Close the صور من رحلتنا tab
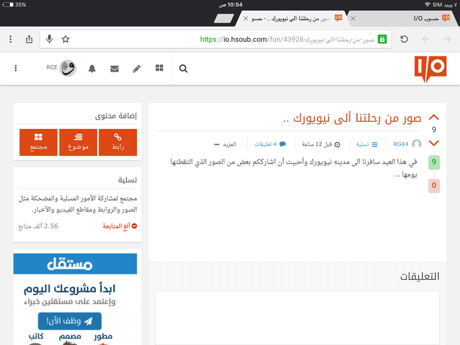Image resolution: width=460 pixels, height=345 pixels. (246, 18)
